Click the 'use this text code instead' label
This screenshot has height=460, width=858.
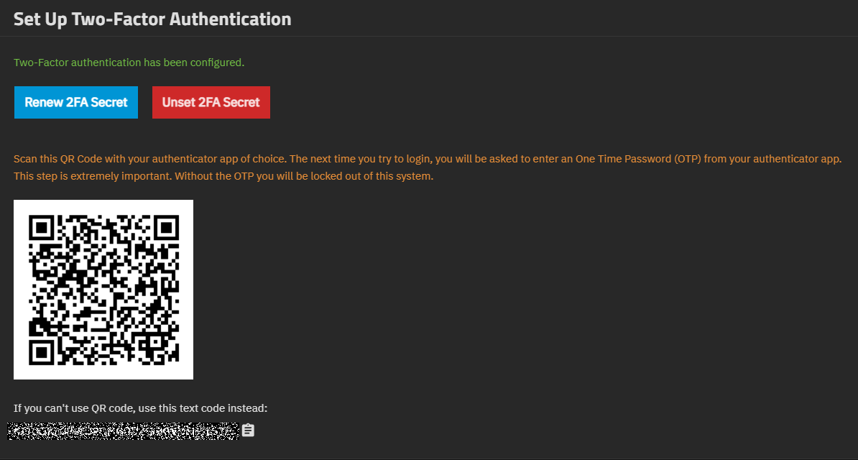point(140,407)
